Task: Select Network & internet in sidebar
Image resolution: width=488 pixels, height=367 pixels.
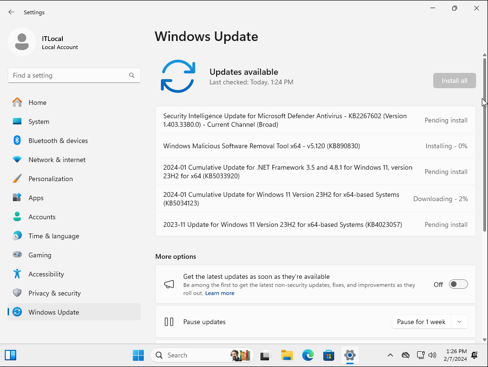Action: [x=74, y=160]
